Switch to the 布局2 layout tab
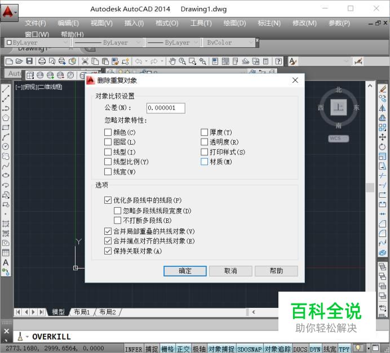Image resolution: width=390 pixels, height=353 pixels. [108, 312]
